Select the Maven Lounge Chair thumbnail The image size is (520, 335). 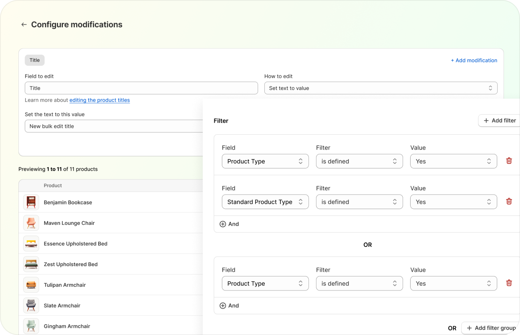pyautogui.click(x=31, y=223)
